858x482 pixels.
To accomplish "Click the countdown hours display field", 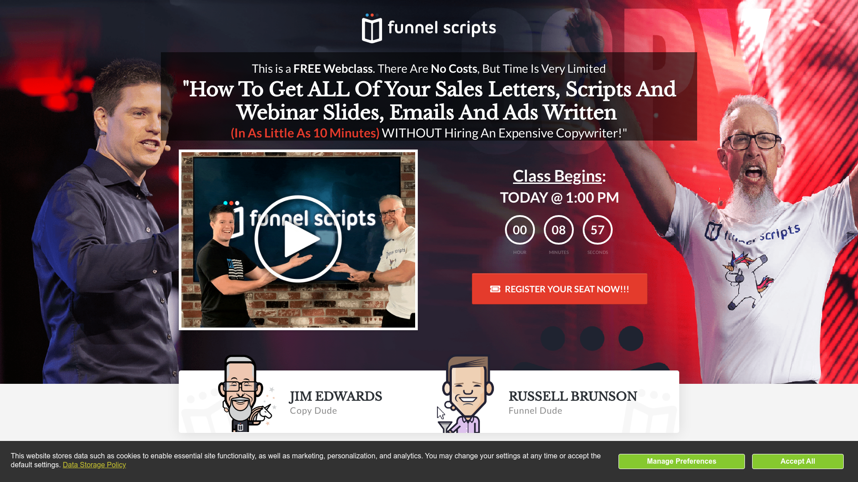I will (520, 229).
